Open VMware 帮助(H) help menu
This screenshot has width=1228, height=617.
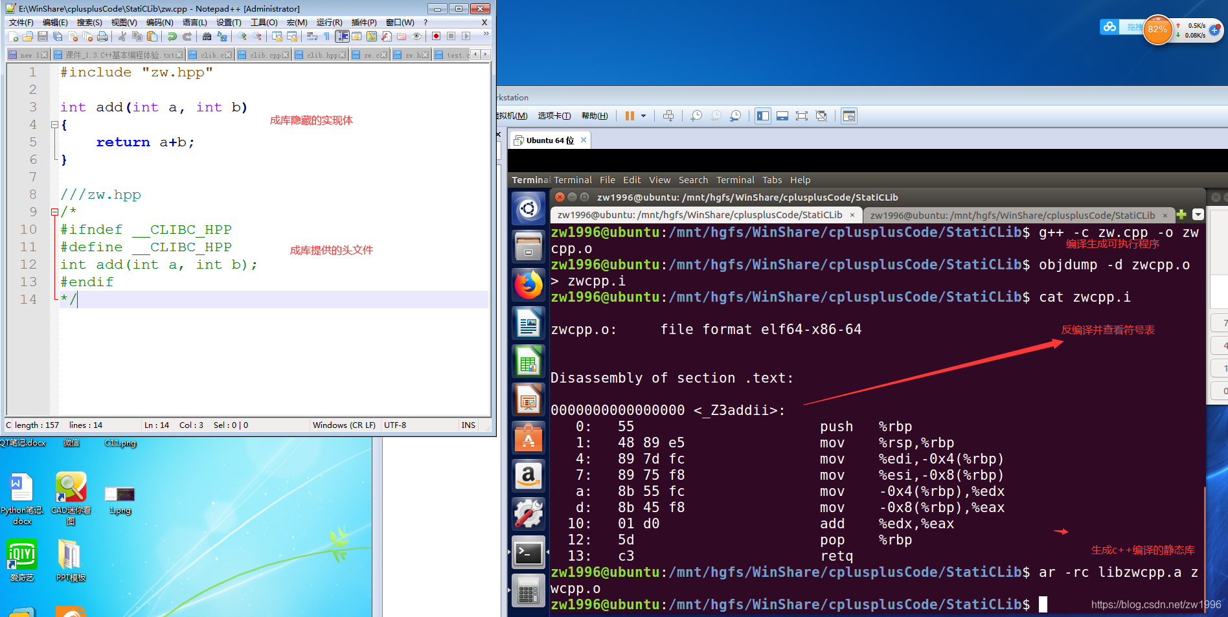pos(595,116)
